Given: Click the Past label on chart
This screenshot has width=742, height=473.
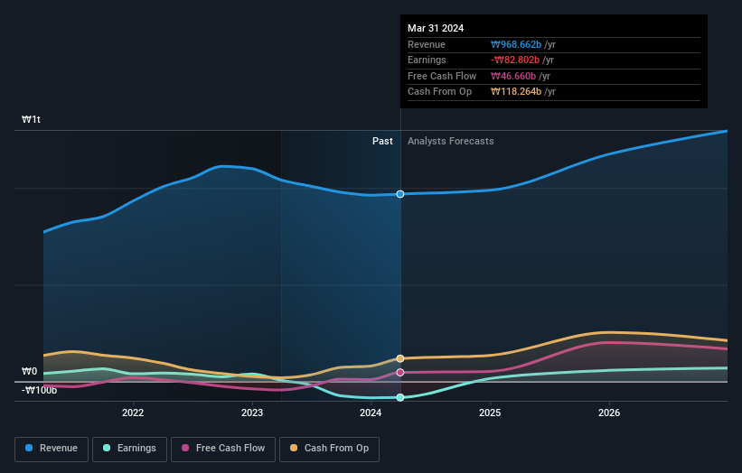Looking at the screenshot, I should (x=382, y=141).
